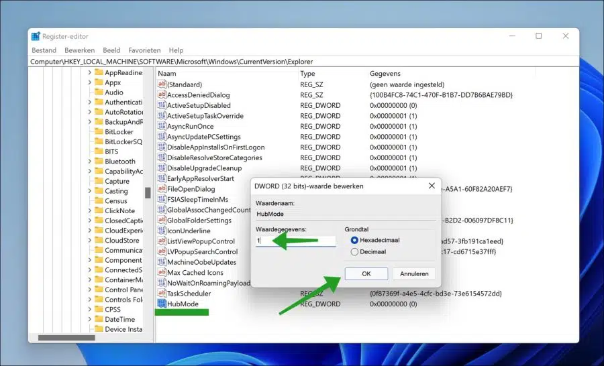Expand the AppReadiness tree node

tap(90, 72)
